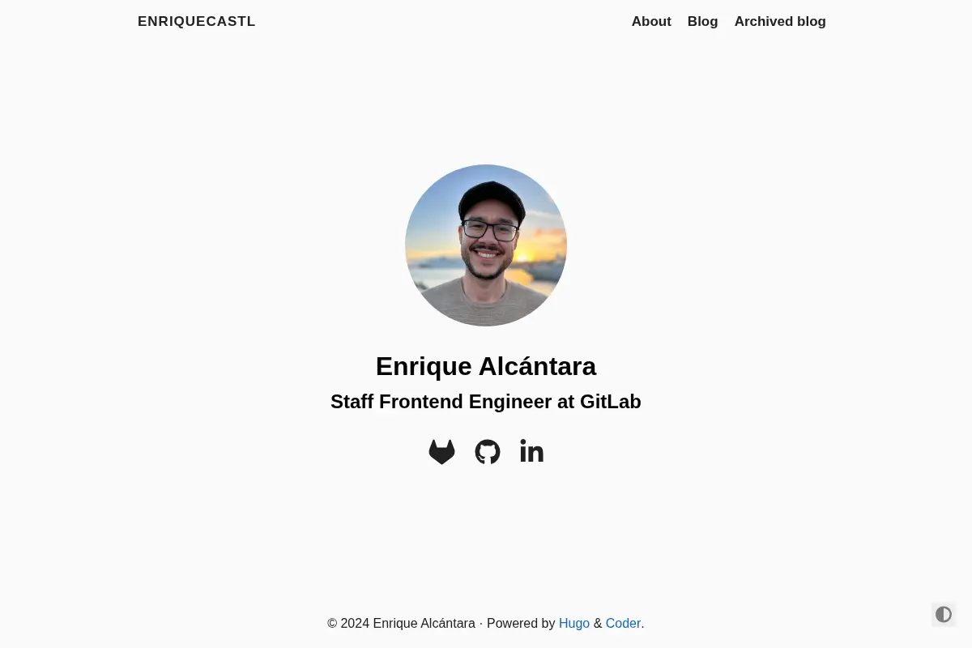This screenshot has width=972, height=648.
Task: Click the Staff Frontend Engineer subtitle
Action: tap(486, 402)
